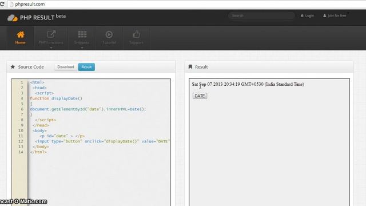The image size is (366, 206).
Task: Click the <input type="button"> code line
Action: [102, 141]
